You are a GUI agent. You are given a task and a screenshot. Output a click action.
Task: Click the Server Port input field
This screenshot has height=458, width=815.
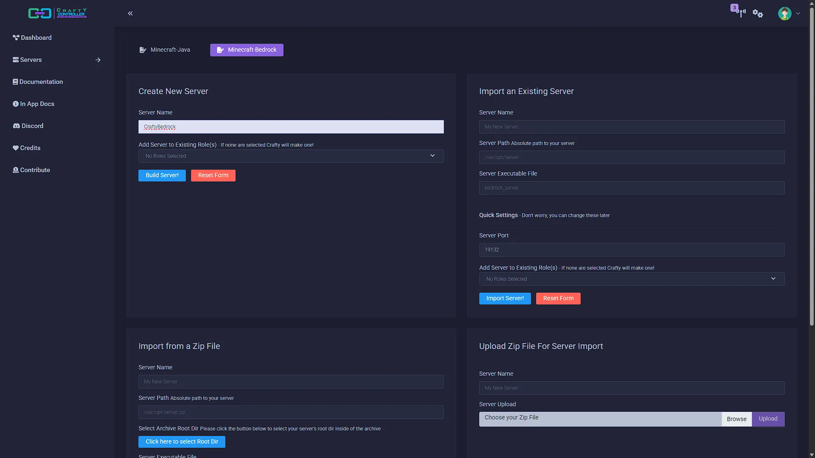coord(632,250)
